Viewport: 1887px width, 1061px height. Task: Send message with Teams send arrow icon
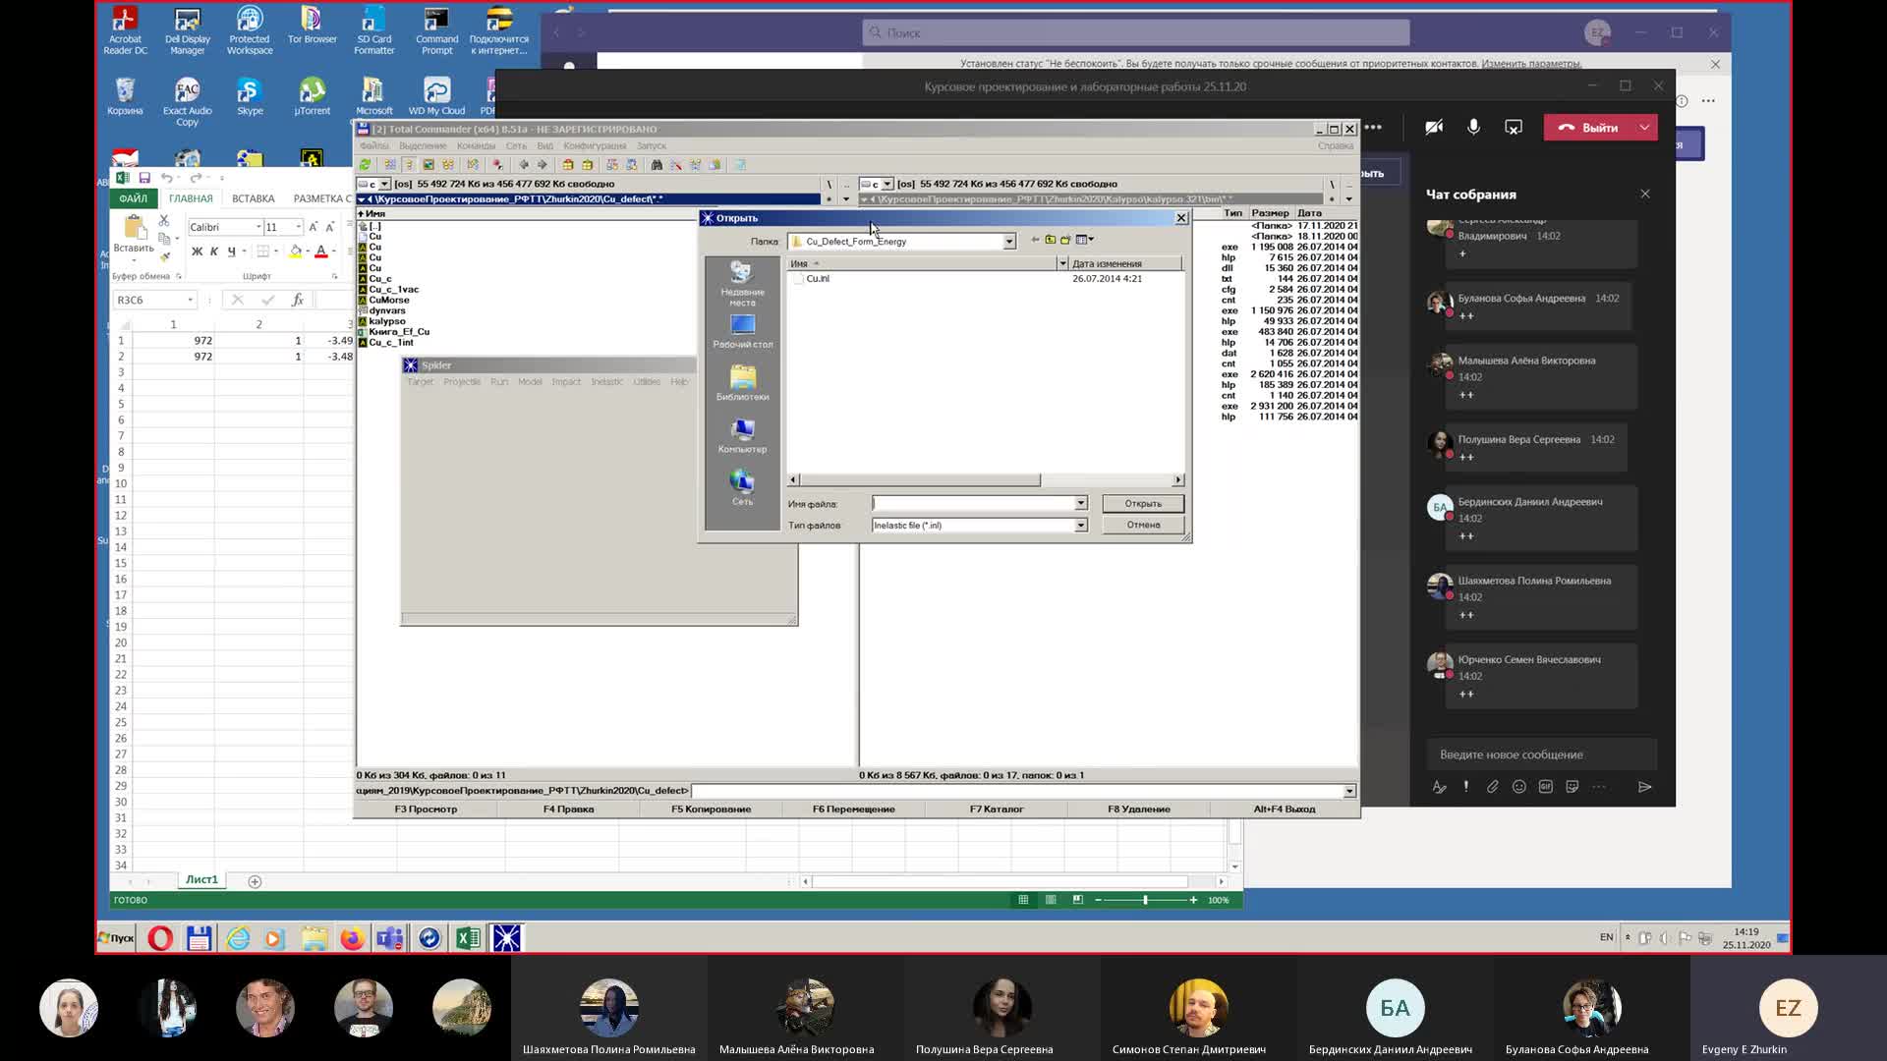pyautogui.click(x=1645, y=787)
